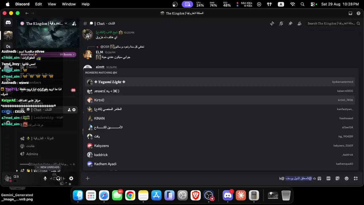
Task: Jump to NEW UNREADS
Action: coord(48,167)
